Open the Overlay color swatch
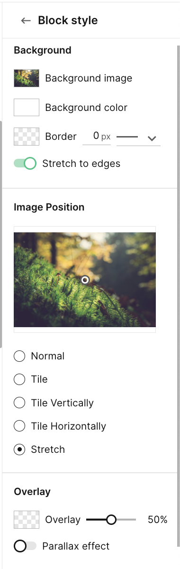 click(27, 520)
